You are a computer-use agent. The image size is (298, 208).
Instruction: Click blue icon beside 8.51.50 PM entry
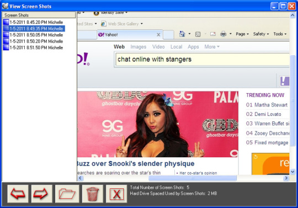point(6,47)
